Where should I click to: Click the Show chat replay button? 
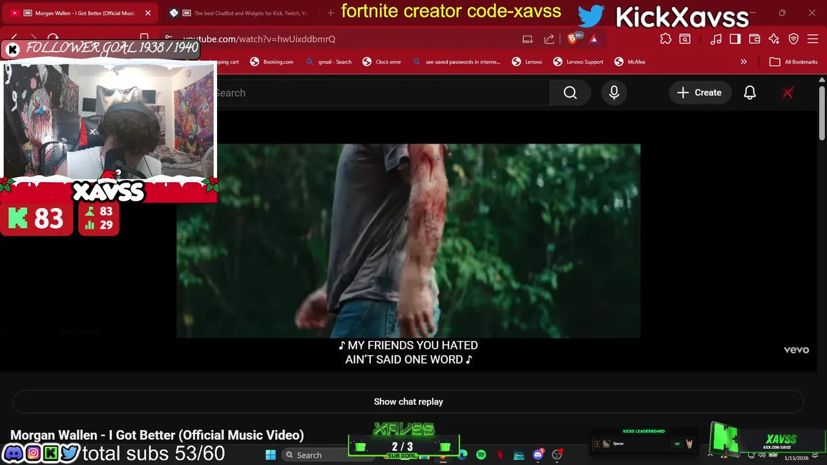(x=408, y=402)
